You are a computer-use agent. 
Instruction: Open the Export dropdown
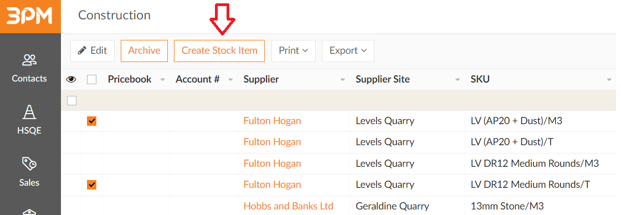coord(348,50)
